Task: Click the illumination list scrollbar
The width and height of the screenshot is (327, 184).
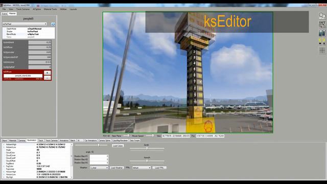Action: click(72, 160)
